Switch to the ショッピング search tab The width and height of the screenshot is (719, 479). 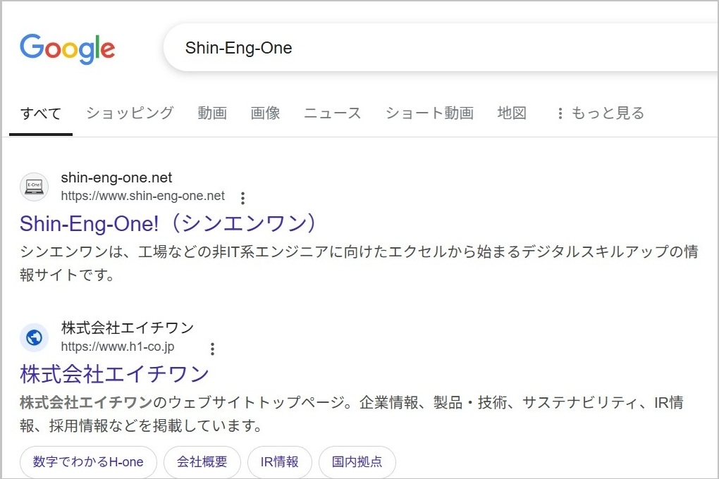click(x=130, y=113)
